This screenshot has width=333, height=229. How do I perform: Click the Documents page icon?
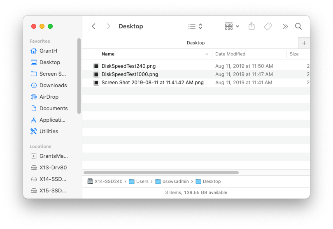point(34,109)
